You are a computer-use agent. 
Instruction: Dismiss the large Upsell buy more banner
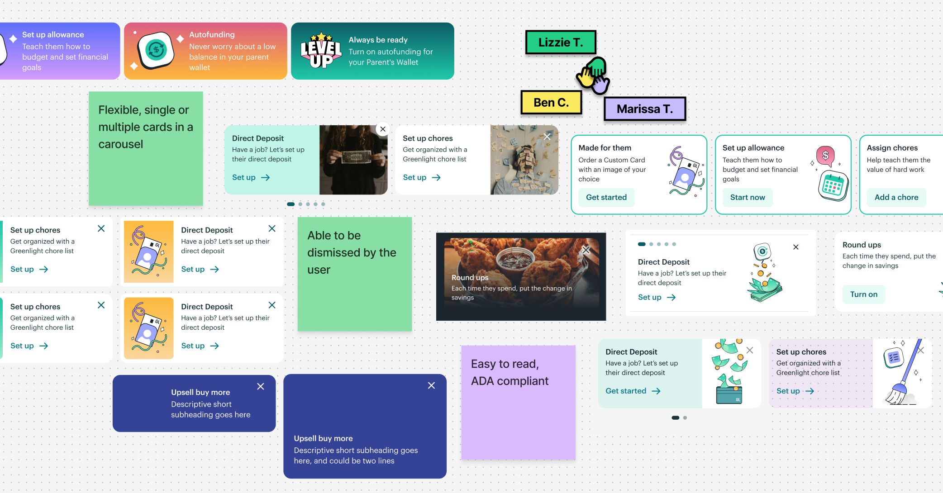[431, 385]
